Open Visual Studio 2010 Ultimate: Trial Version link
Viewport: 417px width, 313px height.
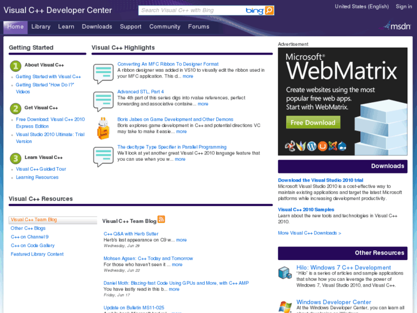50,138
